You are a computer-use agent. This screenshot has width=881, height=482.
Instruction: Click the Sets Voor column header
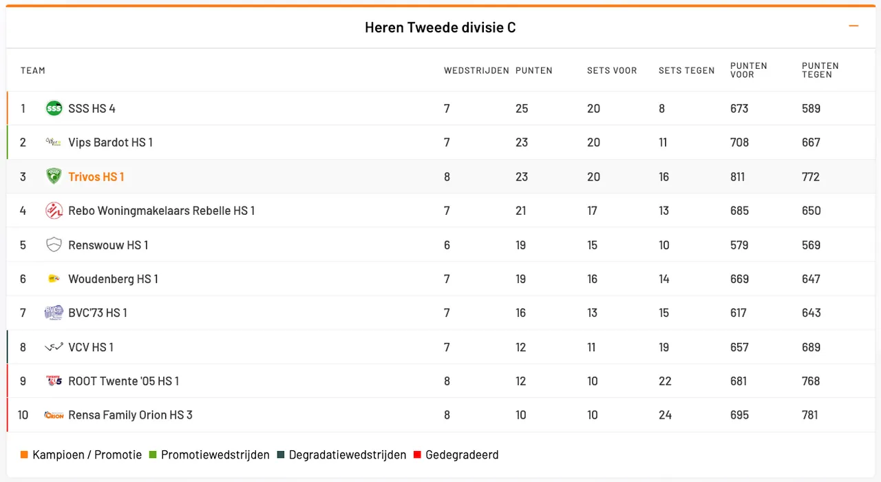tap(612, 70)
